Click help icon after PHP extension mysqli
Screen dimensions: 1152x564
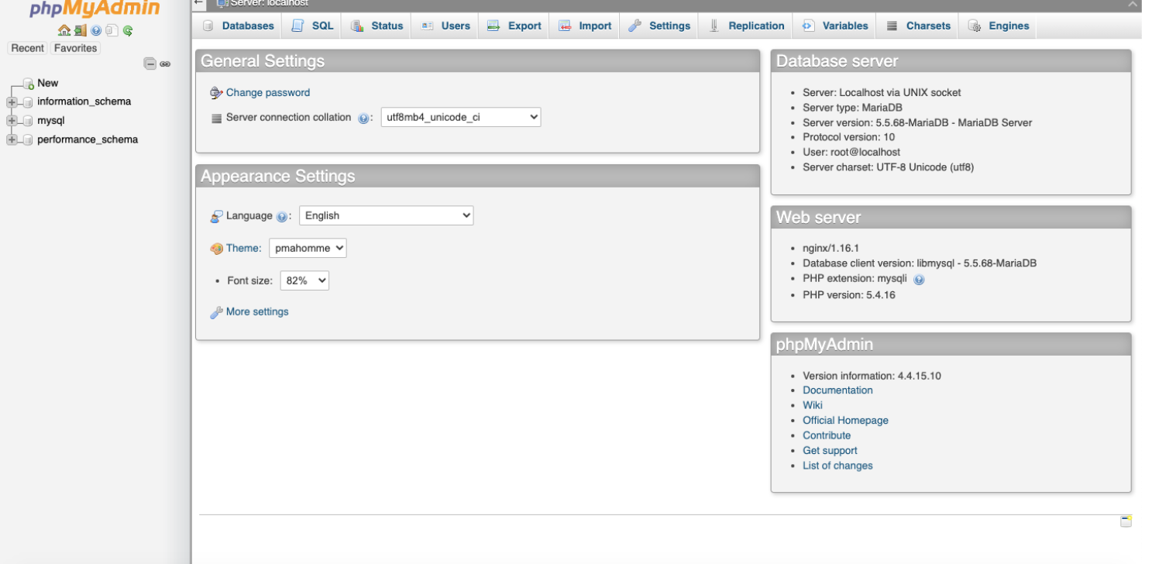coord(919,280)
